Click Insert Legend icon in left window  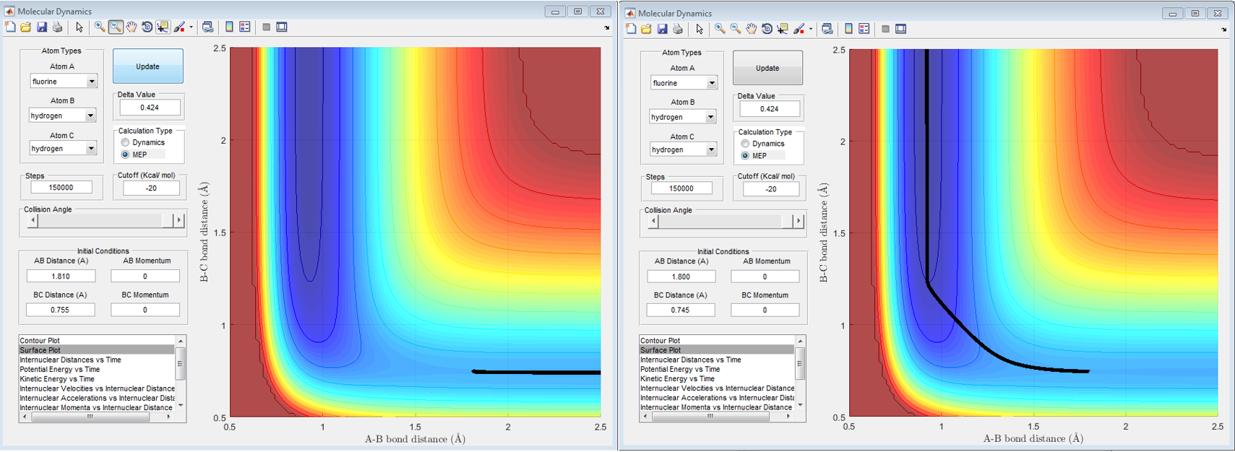[245, 27]
